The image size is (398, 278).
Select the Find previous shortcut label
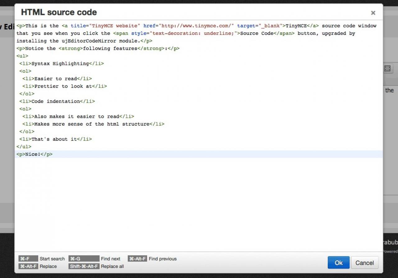163,259
